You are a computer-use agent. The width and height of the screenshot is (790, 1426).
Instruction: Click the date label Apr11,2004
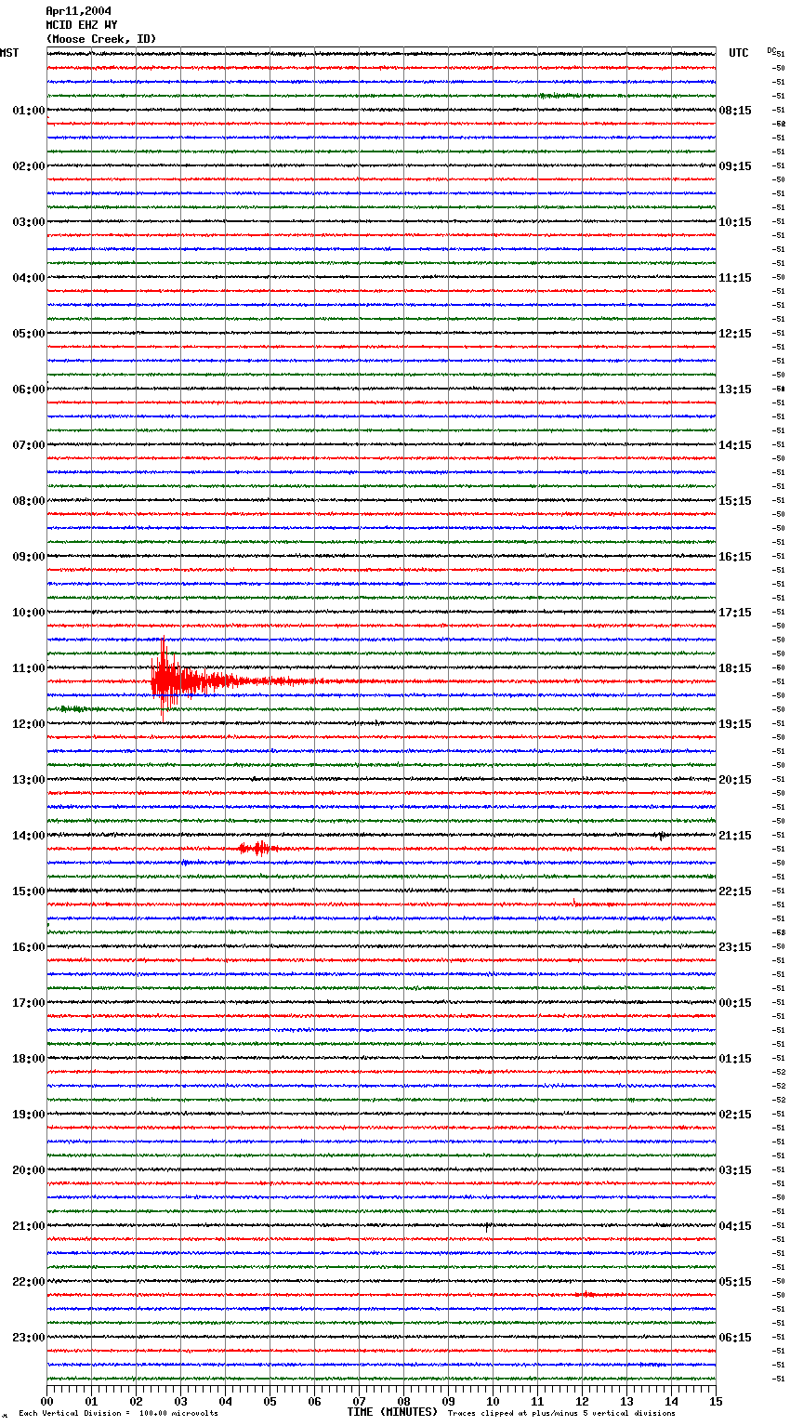click(x=78, y=11)
